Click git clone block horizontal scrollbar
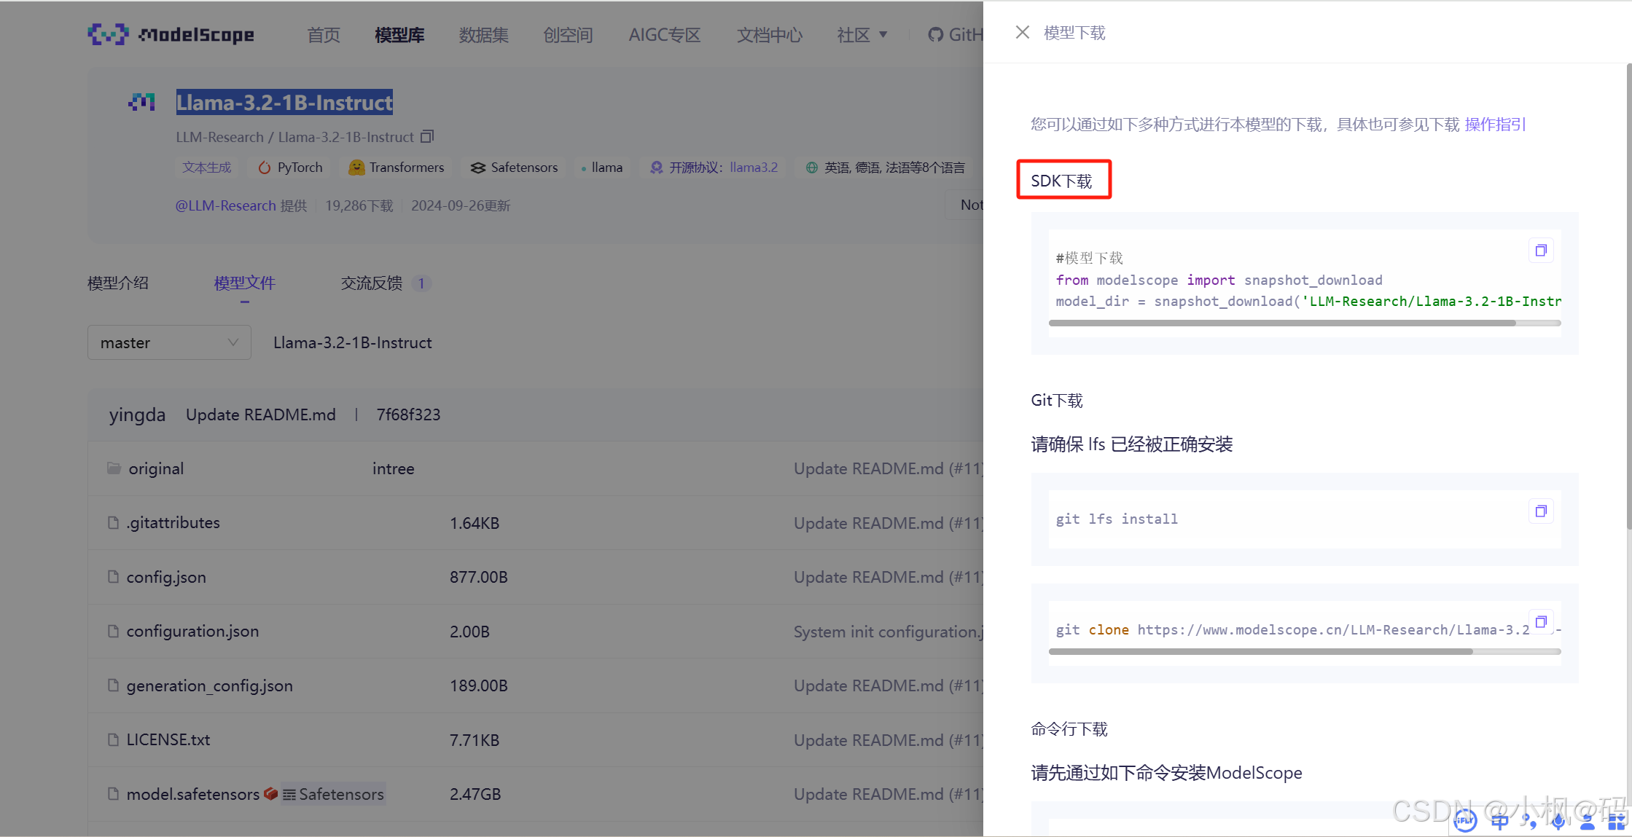 (1260, 652)
